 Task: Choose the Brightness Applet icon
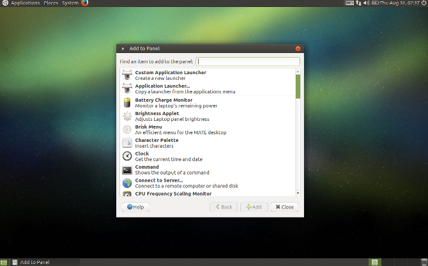click(127, 116)
